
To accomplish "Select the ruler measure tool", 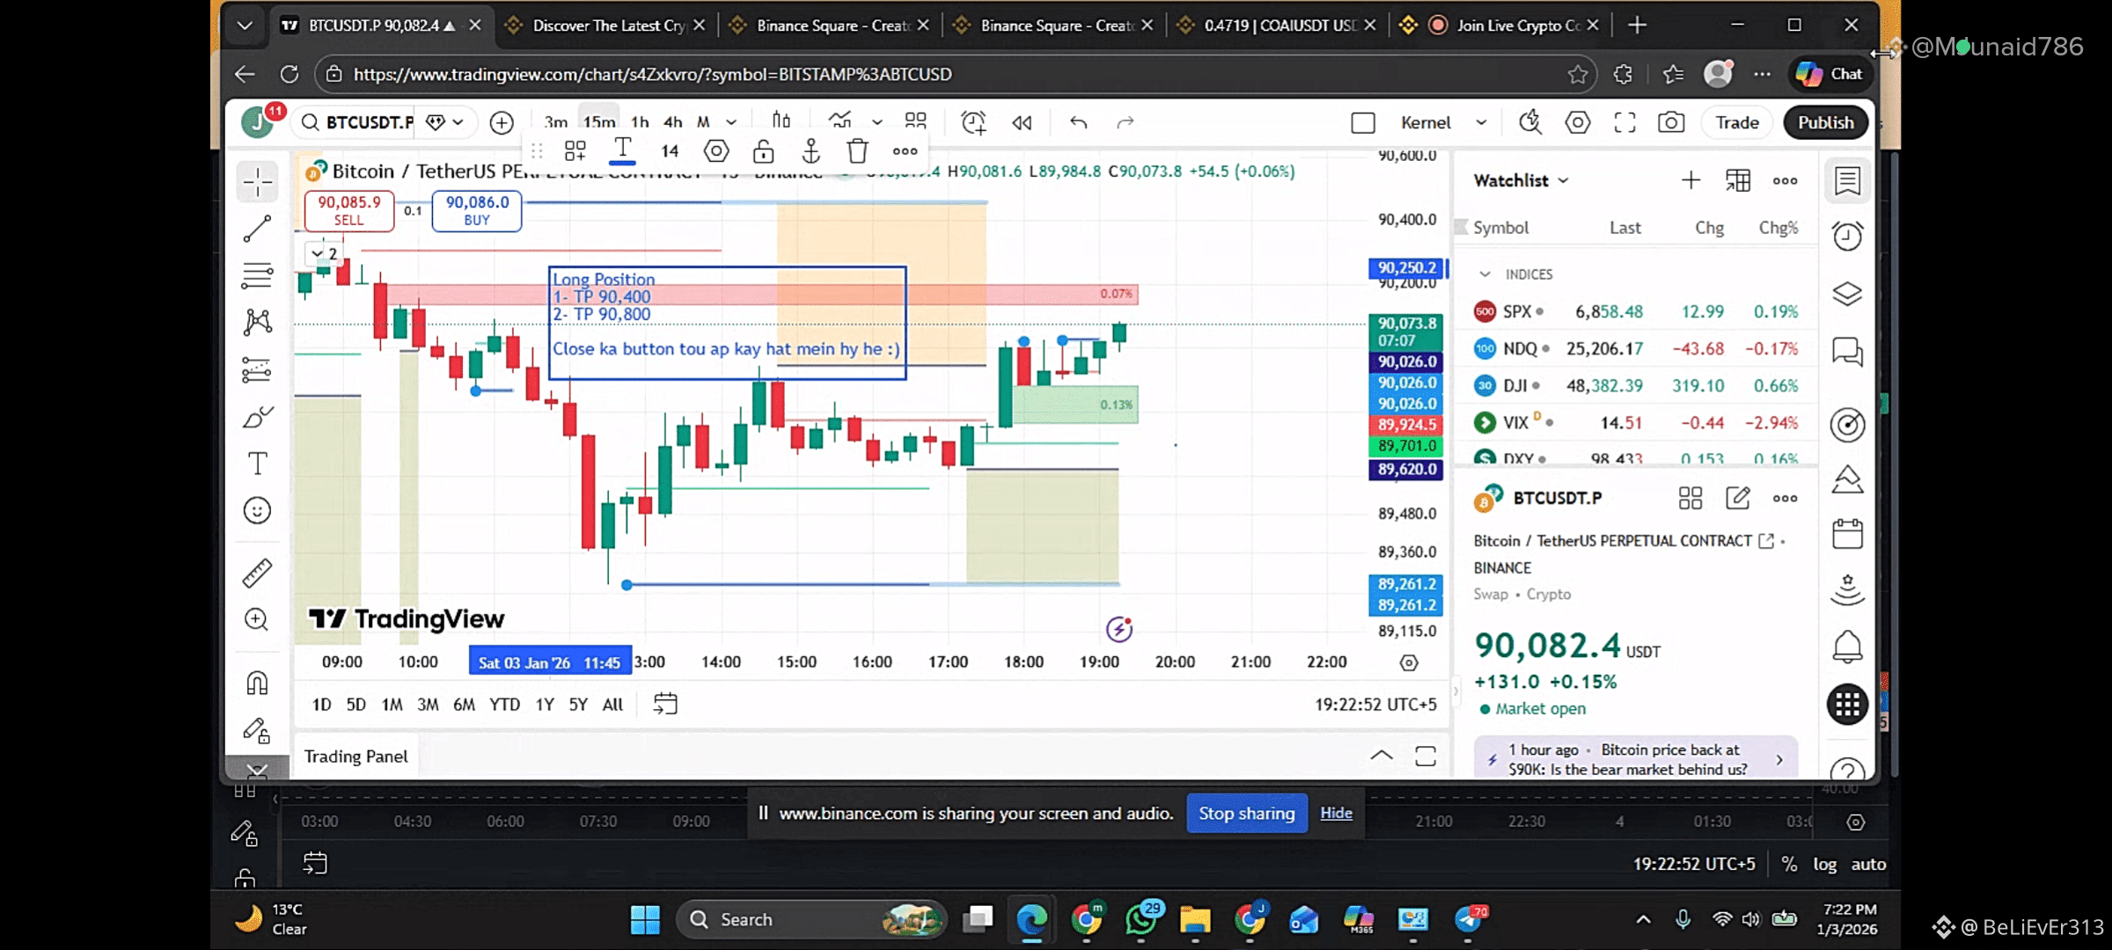I will 257,574.
